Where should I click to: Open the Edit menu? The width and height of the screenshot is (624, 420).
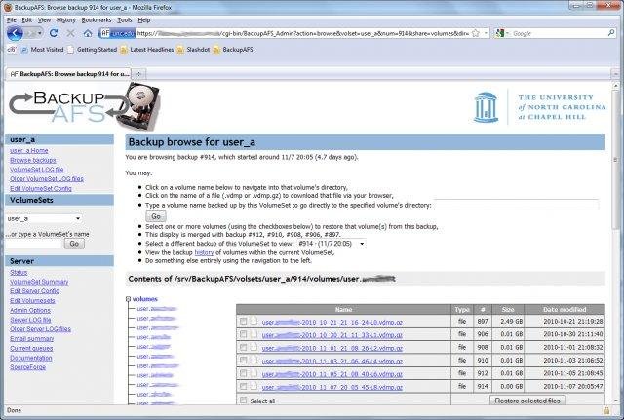[26, 19]
